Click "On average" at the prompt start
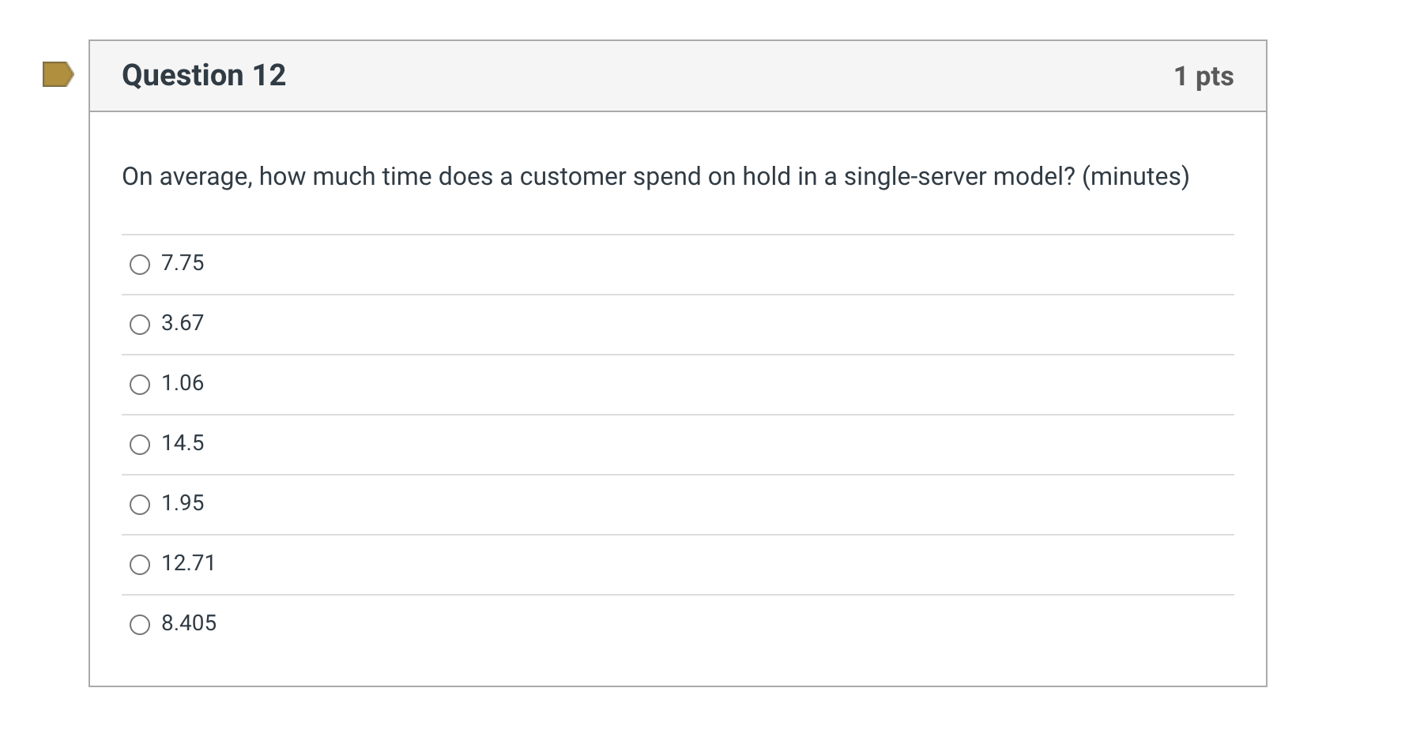1405x733 pixels. click(186, 177)
